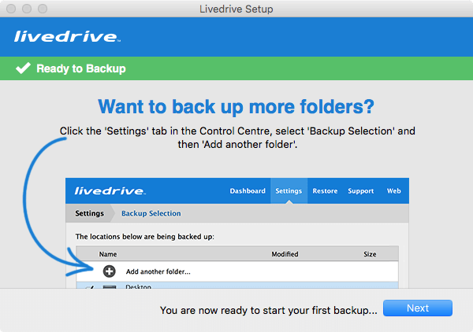Click the livedrive logo in the blue header
Viewport: 473px width, 332px height.
coord(67,36)
